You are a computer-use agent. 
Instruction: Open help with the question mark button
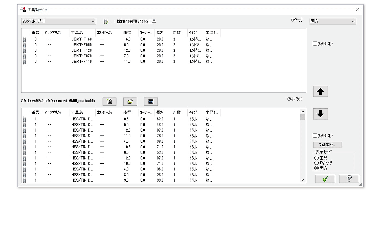point(349,179)
